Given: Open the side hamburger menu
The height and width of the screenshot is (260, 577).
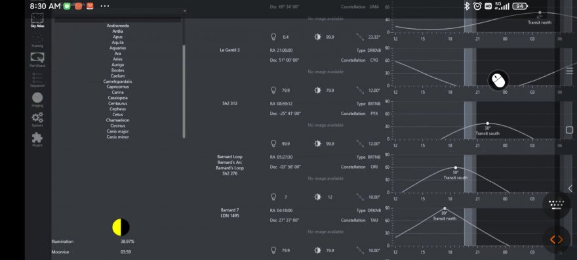Looking at the screenshot, I should [570, 71].
